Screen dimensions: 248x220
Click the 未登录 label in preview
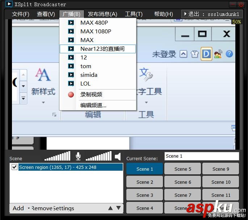click(x=164, y=54)
